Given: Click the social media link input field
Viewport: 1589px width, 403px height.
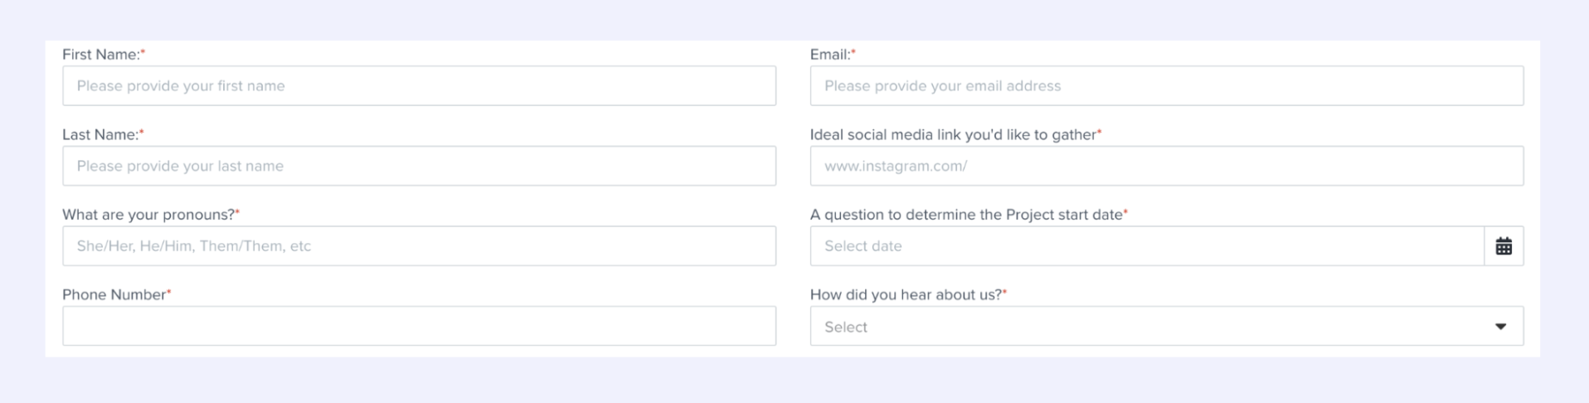Looking at the screenshot, I should [x=1166, y=166].
